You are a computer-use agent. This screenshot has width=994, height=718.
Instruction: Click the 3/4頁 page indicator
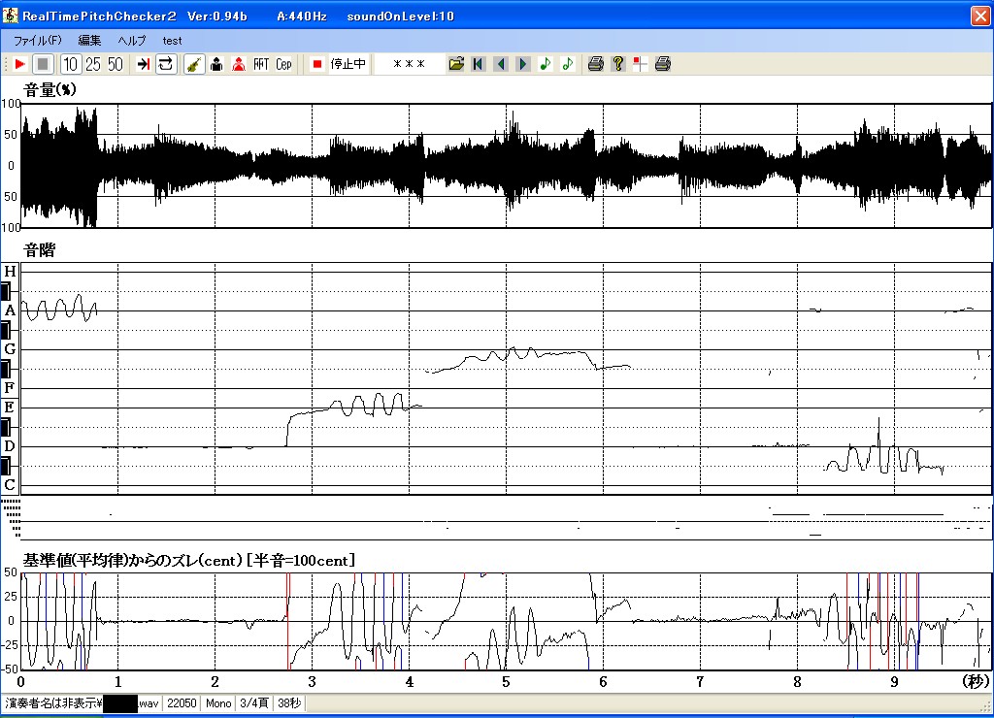tap(254, 703)
